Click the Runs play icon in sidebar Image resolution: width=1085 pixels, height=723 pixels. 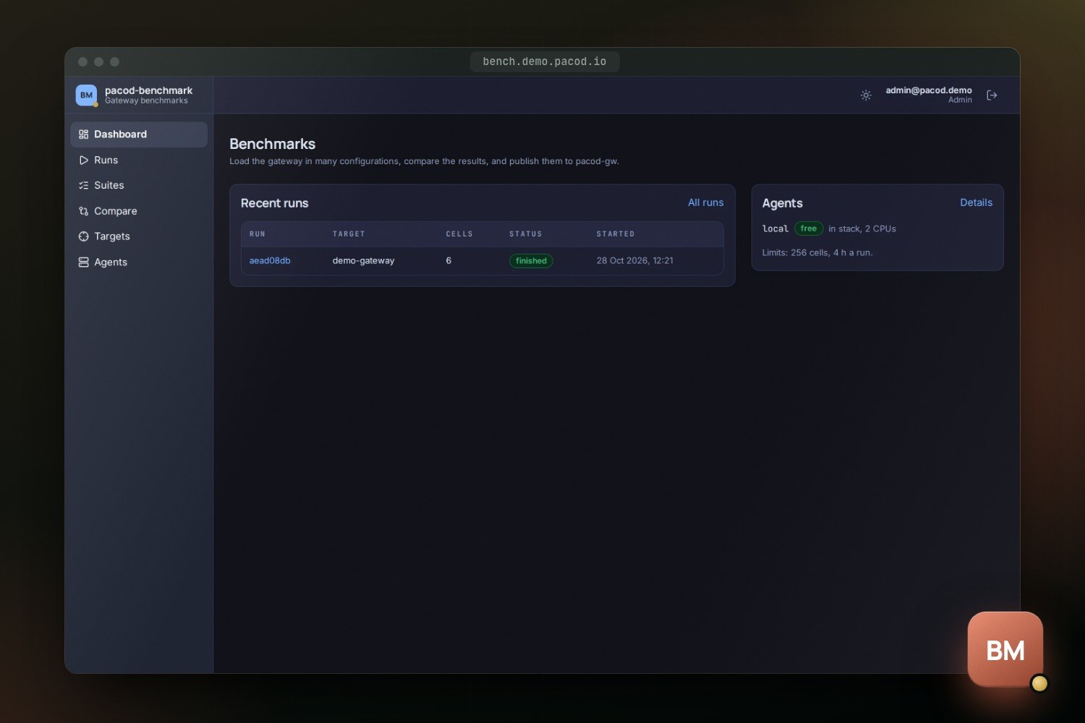(x=83, y=161)
